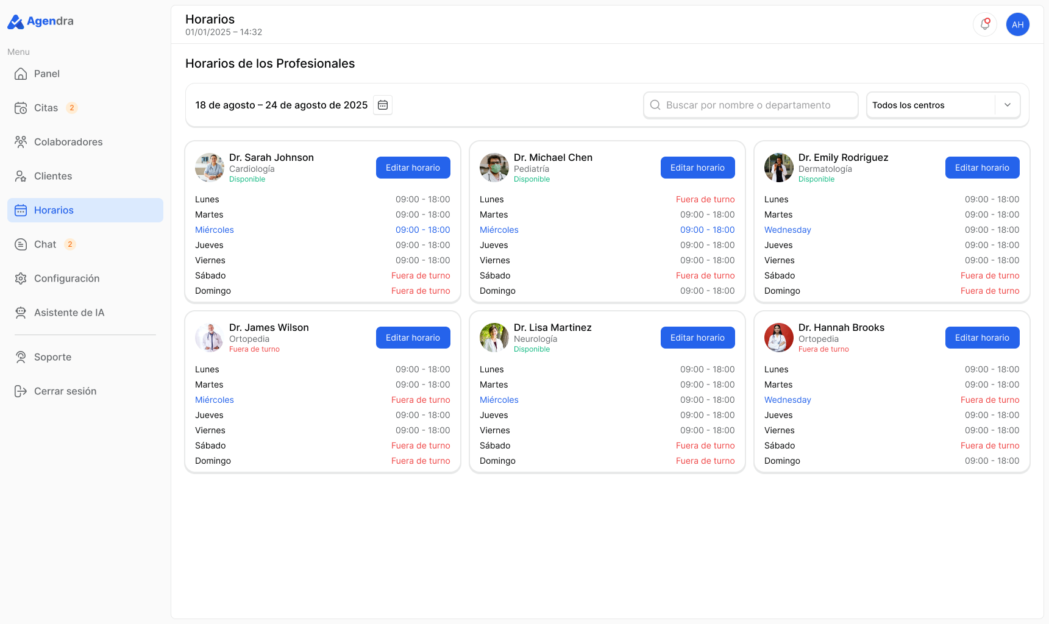1049x624 pixels.
Task: Click the Cerrar sesión logout icon
Action: pos(21,391)
